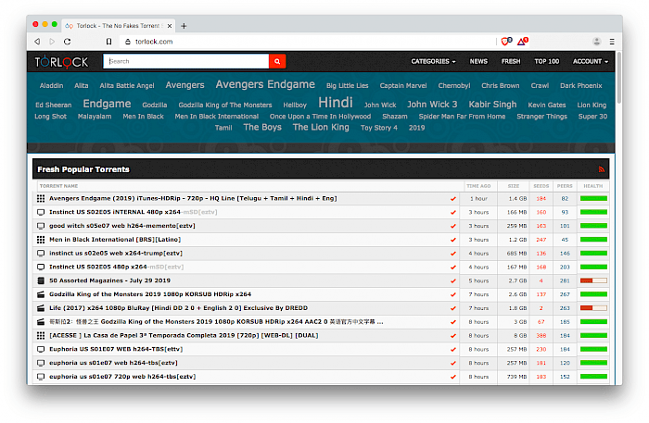Click the TV icon for euphoria us s01e07 720p row

(41, 377)
